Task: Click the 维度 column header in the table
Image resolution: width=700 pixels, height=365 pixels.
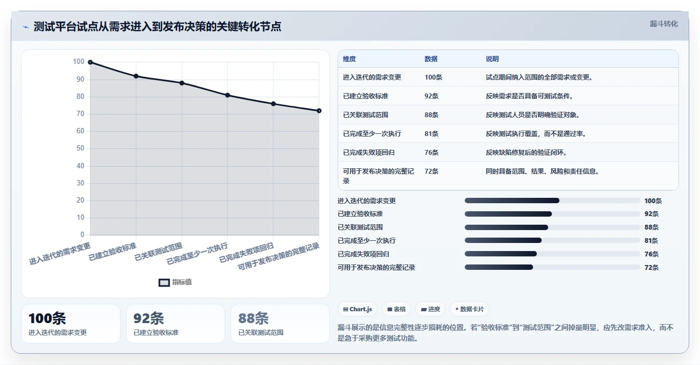Action: click(x=349, y=59)
